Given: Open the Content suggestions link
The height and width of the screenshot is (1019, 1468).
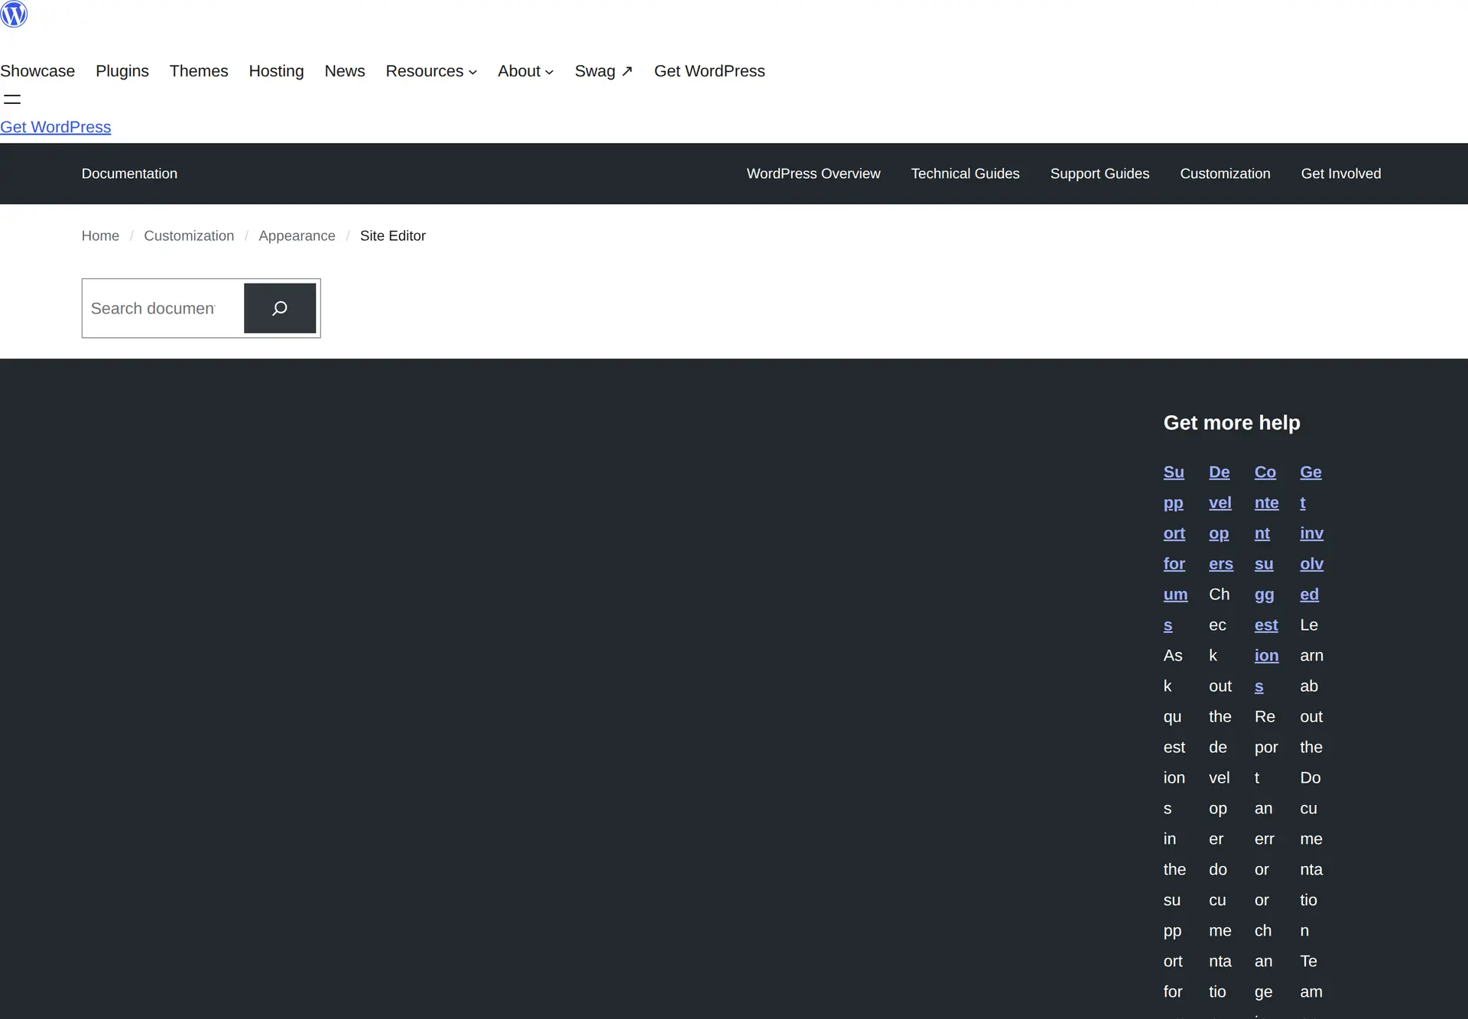Looking at the screenshot, I should tap(1266, 579).
